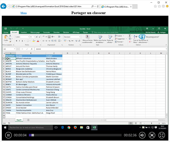Switch to the Révision tab
170x142 pixels.
coord(66,32)
